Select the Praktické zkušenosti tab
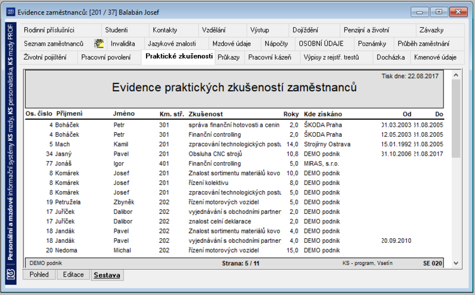The height and width of the screenshot is (295, 475). coord(178,57)
